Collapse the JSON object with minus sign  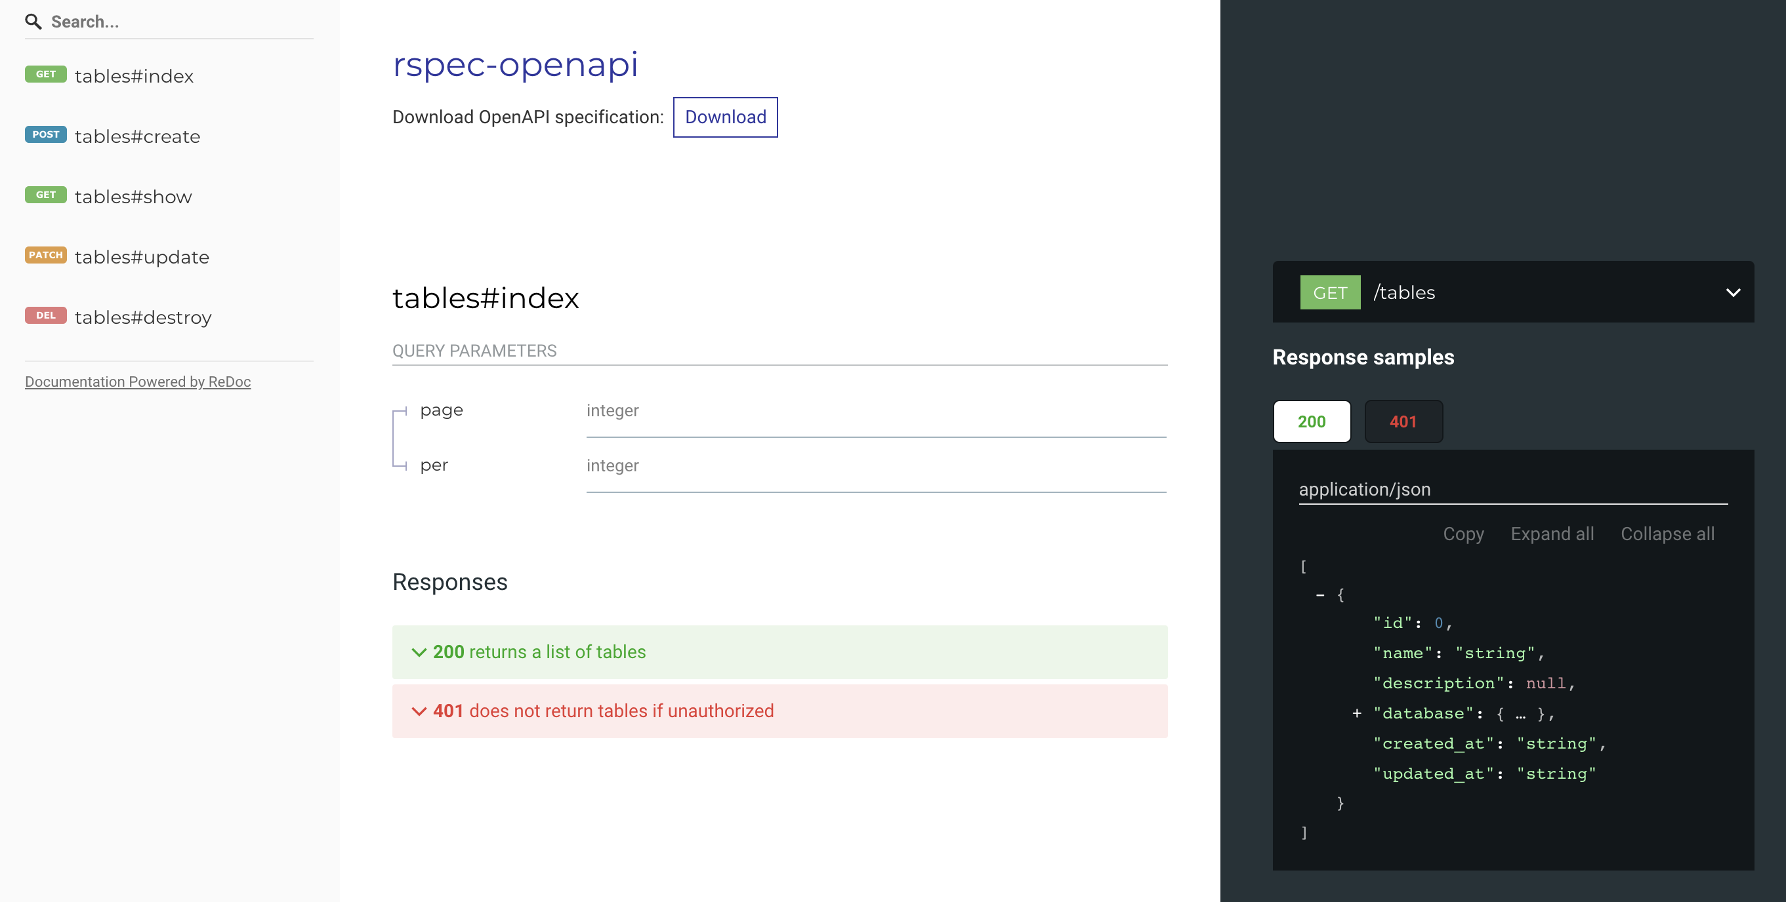tap(1319, 595)
